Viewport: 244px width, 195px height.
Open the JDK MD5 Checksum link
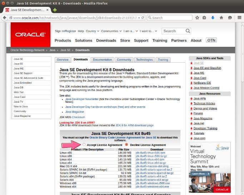click(x=79, y=117)
